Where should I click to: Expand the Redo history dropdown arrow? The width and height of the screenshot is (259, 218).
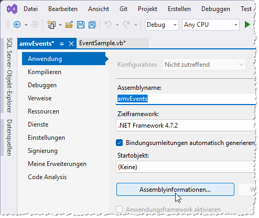click(x=136, y=25)
